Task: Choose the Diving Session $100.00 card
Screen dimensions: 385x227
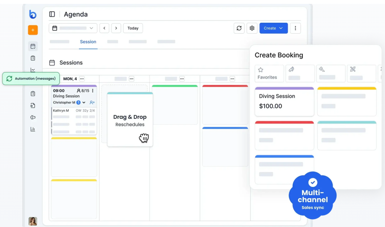Action: (285, 101)
